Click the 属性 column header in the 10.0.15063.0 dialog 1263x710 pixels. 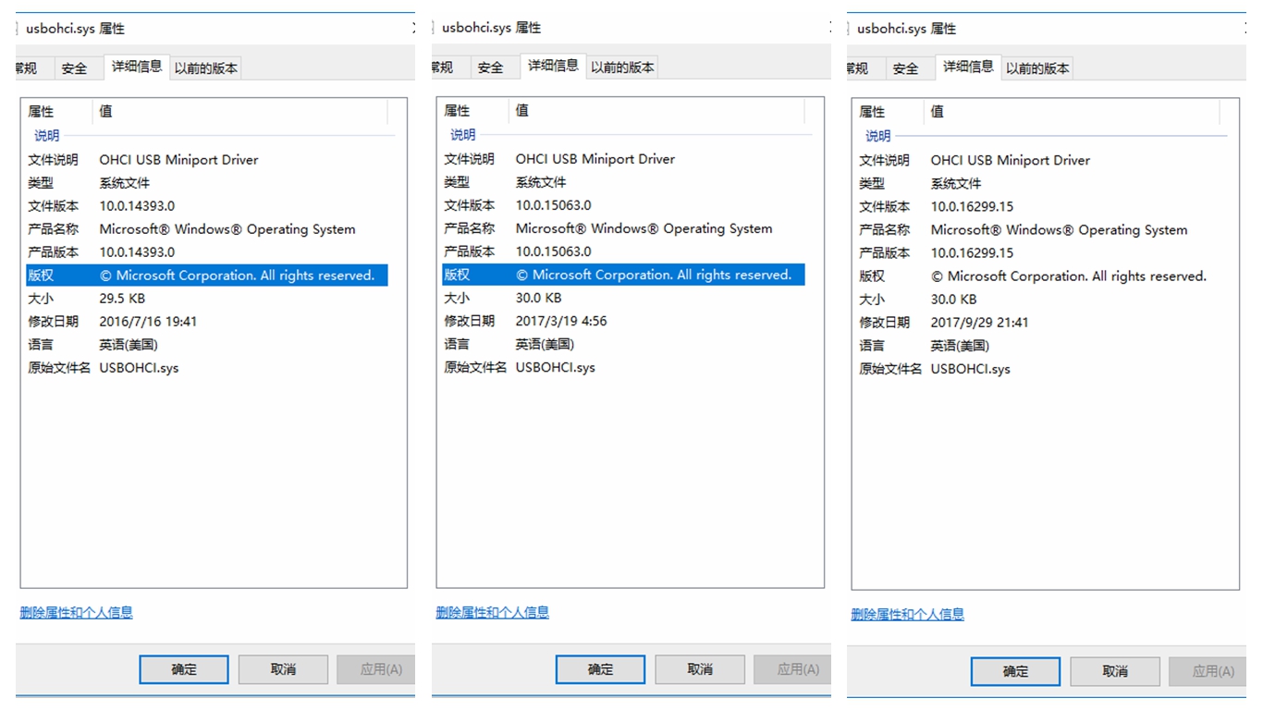coord(473,110)
